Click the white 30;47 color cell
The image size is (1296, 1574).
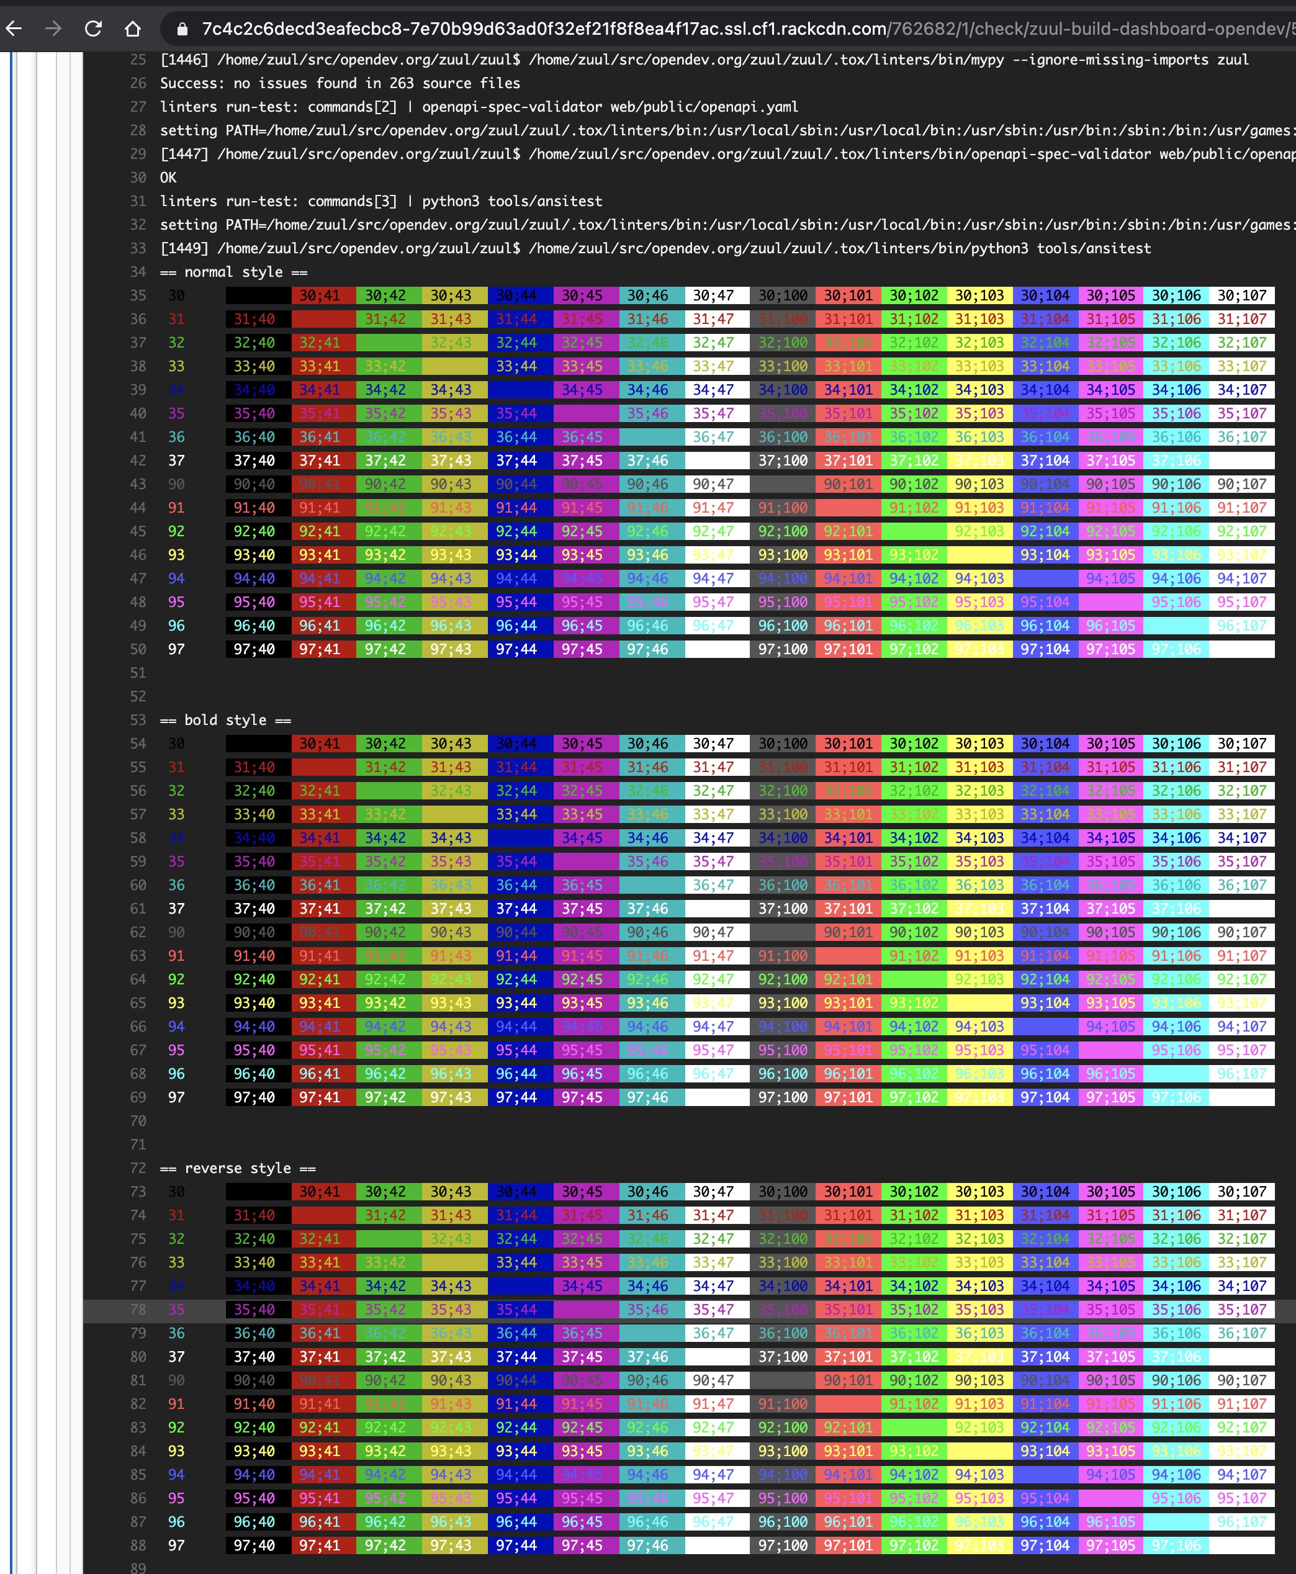coord(716,295)
